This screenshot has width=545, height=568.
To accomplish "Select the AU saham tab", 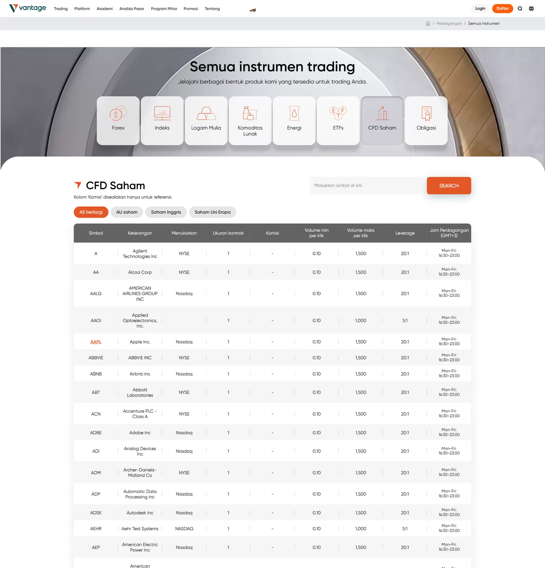I will [127, 212].
